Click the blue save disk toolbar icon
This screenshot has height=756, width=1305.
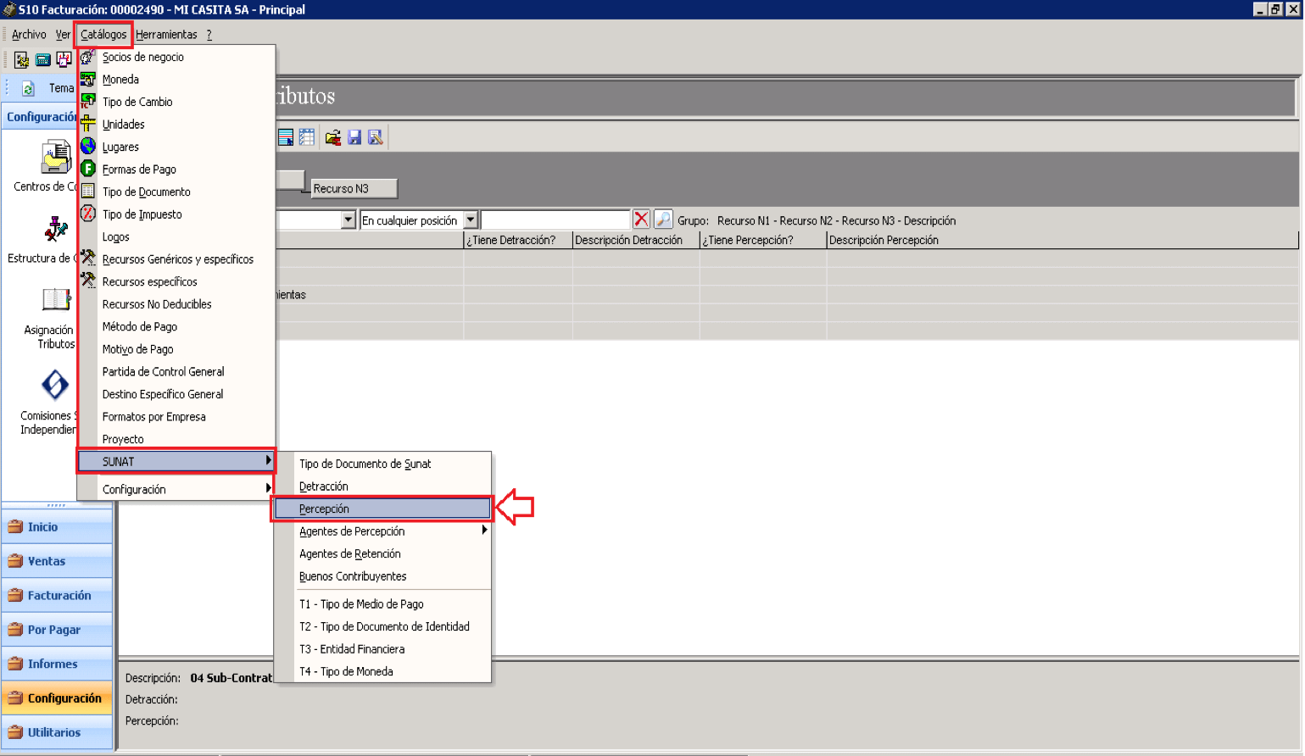(x=354, y=137)
